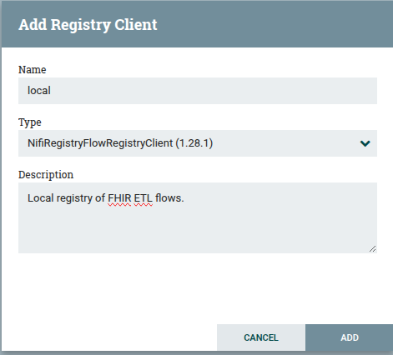Place cursor after 'flows.' in Description
Screen dimensions: 393x355
(184, 198)
